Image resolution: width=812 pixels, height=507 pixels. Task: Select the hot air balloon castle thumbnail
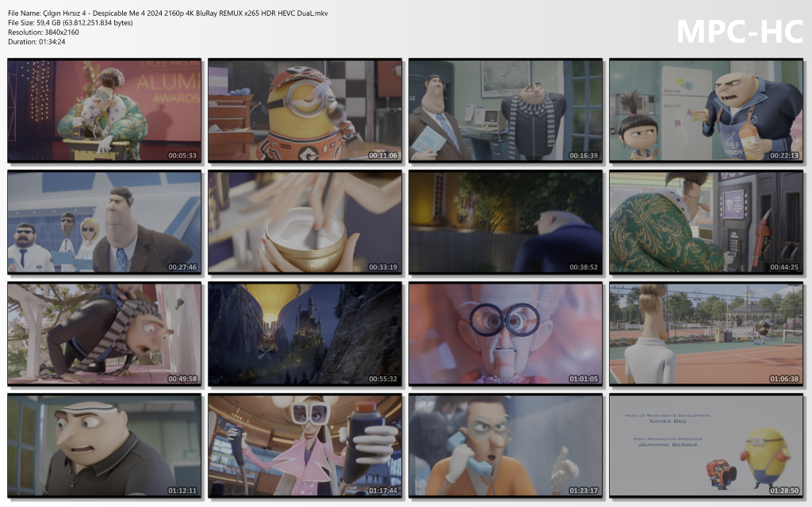pos(304,334)
